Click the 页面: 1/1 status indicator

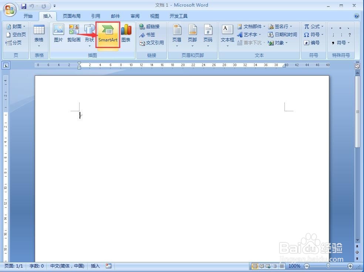(x=14, y=266)
